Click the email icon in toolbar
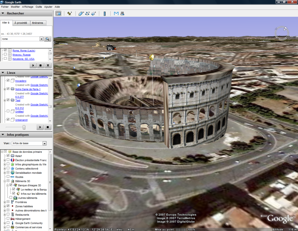 coord(116,13)
